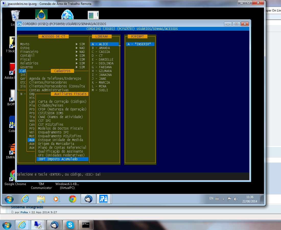The image size is (281, 230).
Task: Choose user G - FABIANA in the Liberar list
Action: pyautogui.click(x=102, y=67)
